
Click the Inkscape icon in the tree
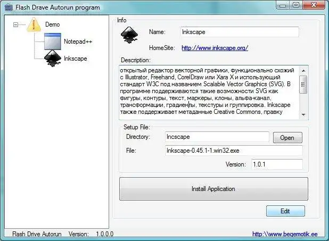[53, 59]
